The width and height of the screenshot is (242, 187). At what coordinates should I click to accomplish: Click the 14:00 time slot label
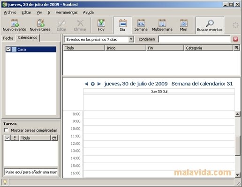pos(76,158)
